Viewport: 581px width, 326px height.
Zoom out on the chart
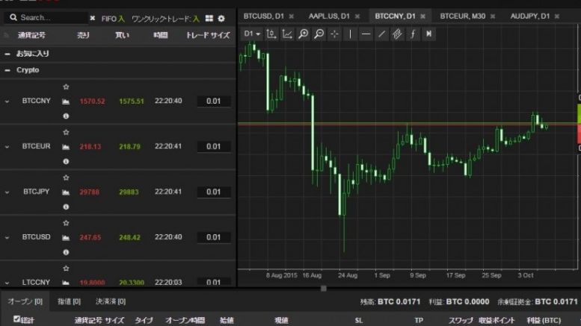point(319,34)
